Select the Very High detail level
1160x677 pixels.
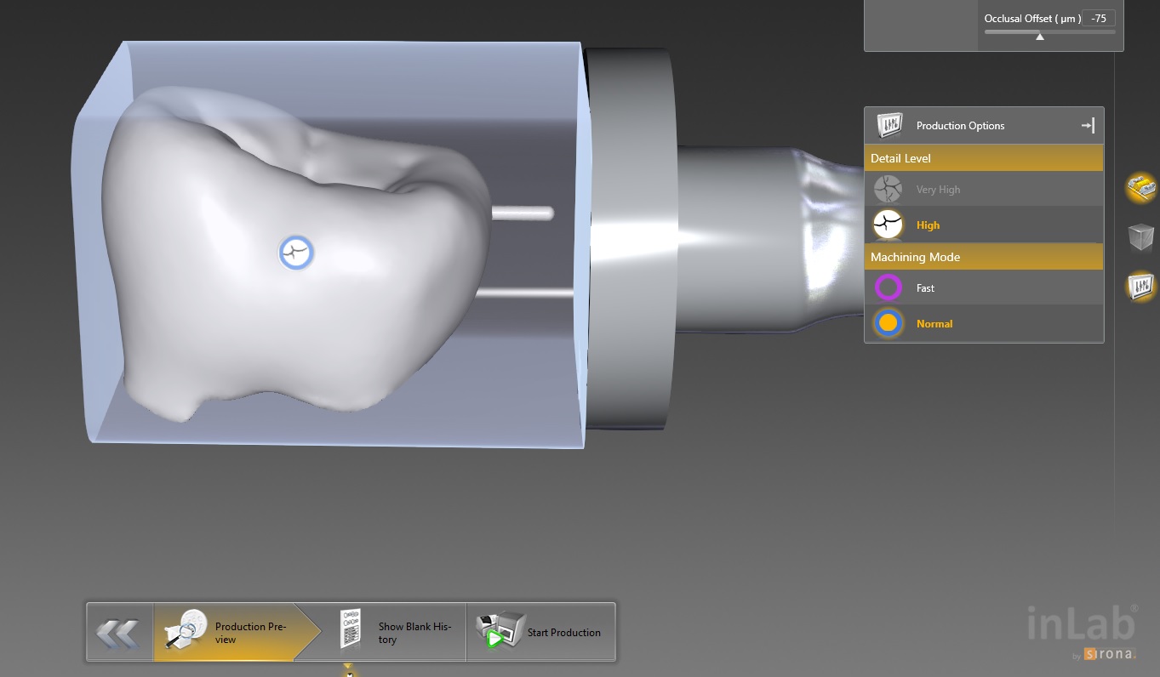(938, 190)
